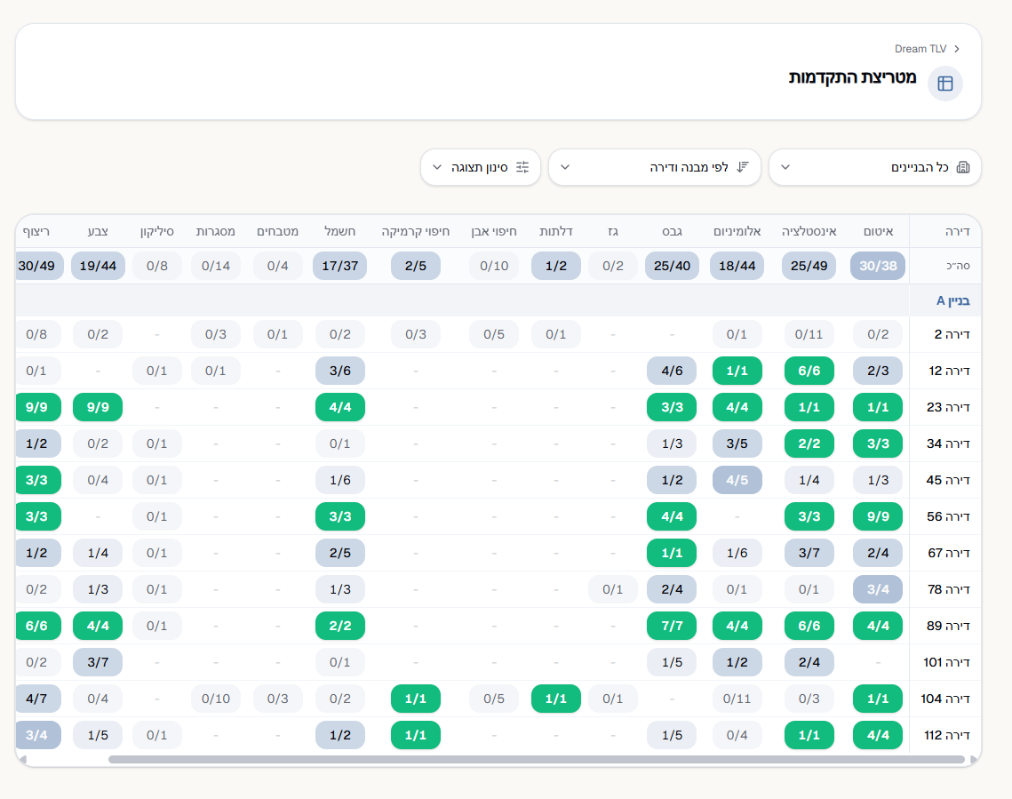Click the 3/7 צבע cell for דירה 101

[x=98, y=662]
